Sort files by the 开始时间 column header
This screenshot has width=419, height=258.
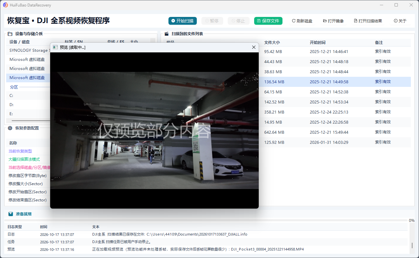[x=318, y=43]
